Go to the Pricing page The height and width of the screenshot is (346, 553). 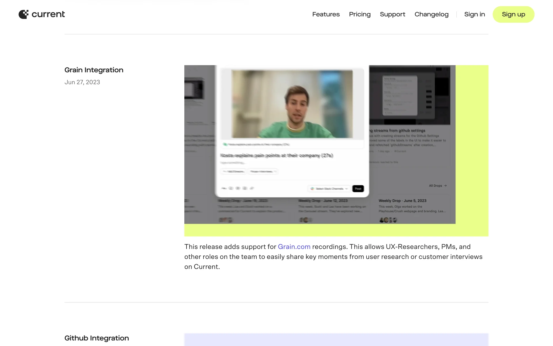click(359, 14)
